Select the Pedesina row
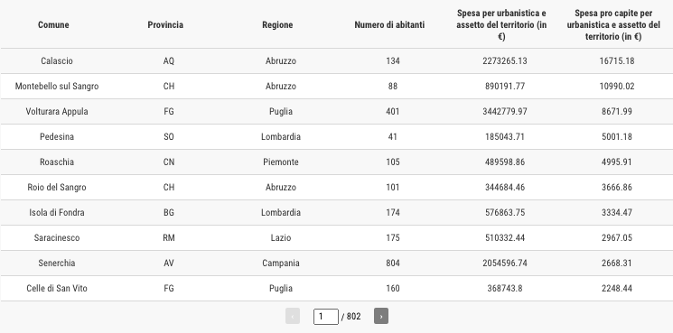Image resolution: width=673 pixels, height=333 pixels. click(x=336, y=136)
